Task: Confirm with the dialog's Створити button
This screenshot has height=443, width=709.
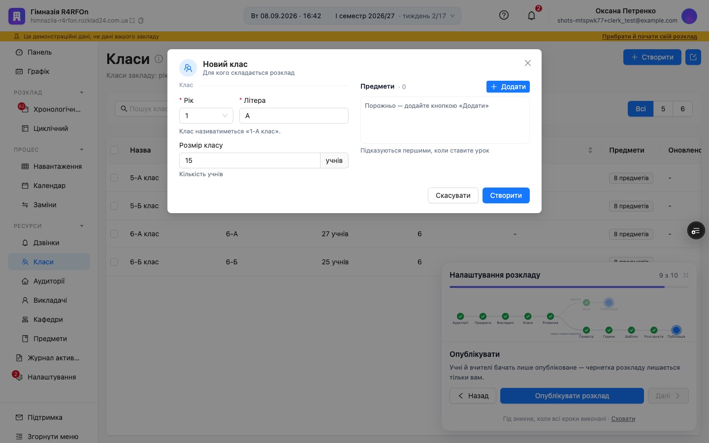Action: pyautogui.click(x=506, y=195)
